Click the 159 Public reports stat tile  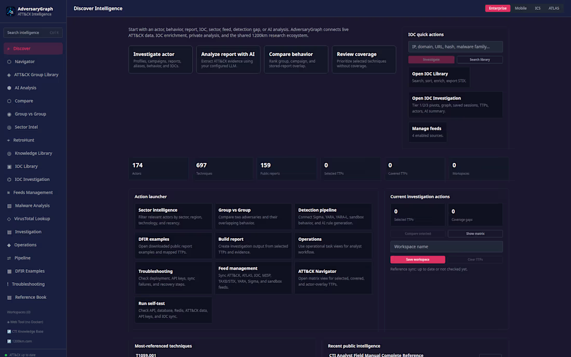(287, 169)
